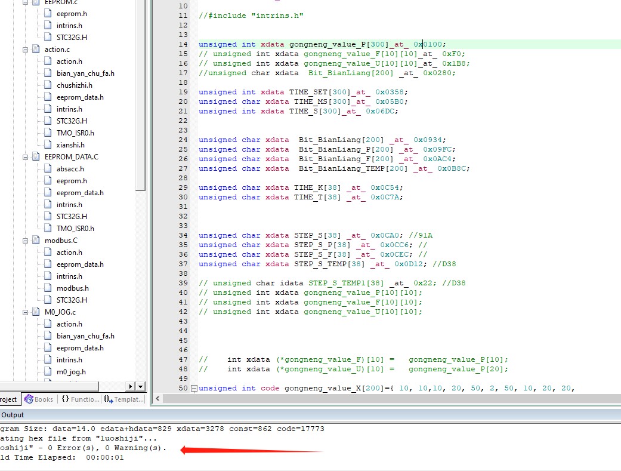This screenshot has height=471, width=621.
Task: Select eeprom.h under EEPROM_DATA.C
Action: (72, 181)
